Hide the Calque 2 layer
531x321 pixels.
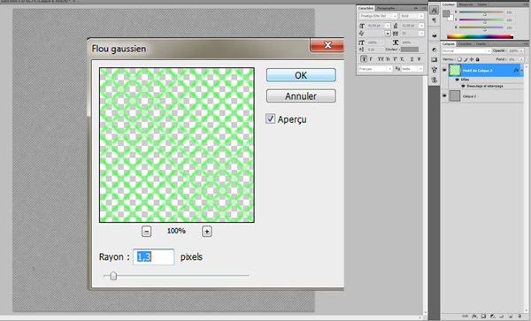point(444,96)
